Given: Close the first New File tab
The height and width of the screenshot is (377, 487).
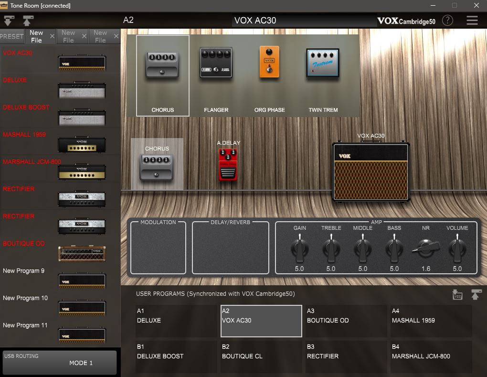Looking at the screenshot, I should click(x=53, y=36).
